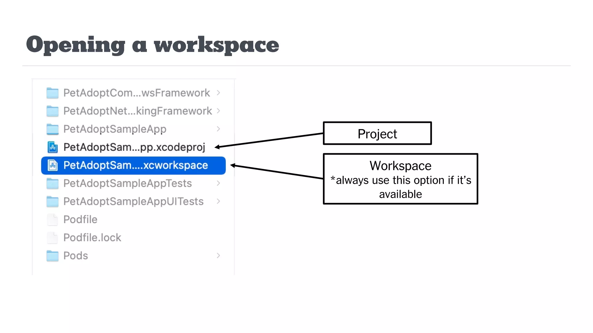Select the PetAdoptCom...wsFramework name
Screen dimensions: 593x333
[137, 93]
